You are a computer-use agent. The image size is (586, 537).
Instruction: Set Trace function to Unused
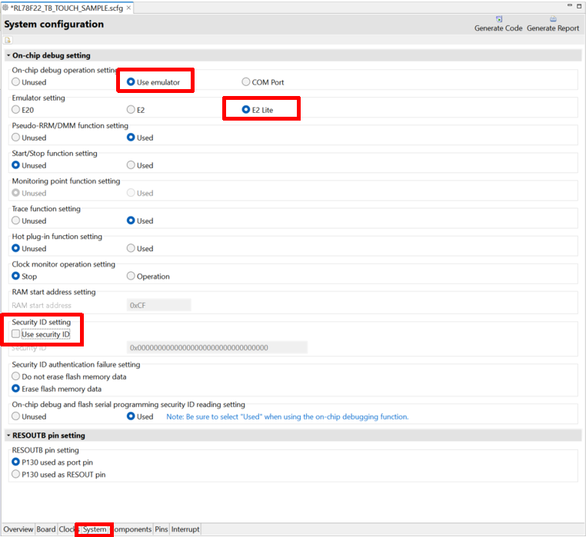click(x=15, y=220)
